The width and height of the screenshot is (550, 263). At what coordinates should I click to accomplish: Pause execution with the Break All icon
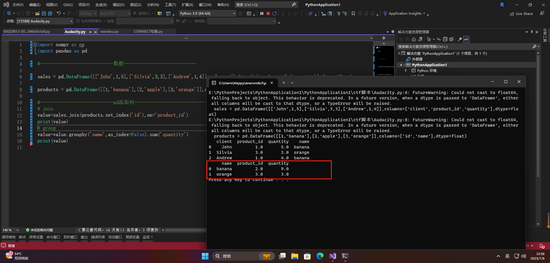(x=262, y=13)
